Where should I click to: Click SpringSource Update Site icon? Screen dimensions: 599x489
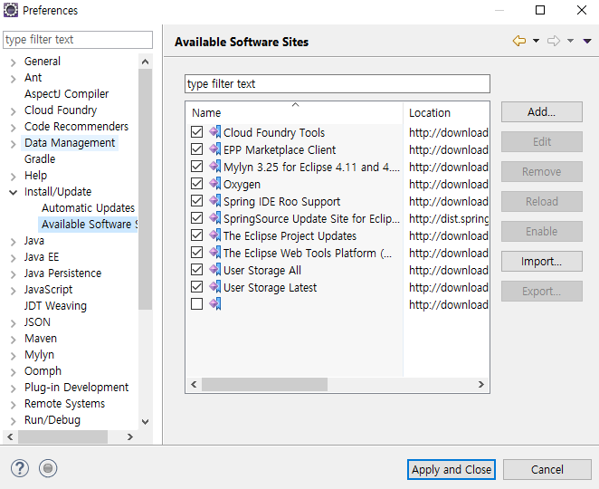coord(215,218)
